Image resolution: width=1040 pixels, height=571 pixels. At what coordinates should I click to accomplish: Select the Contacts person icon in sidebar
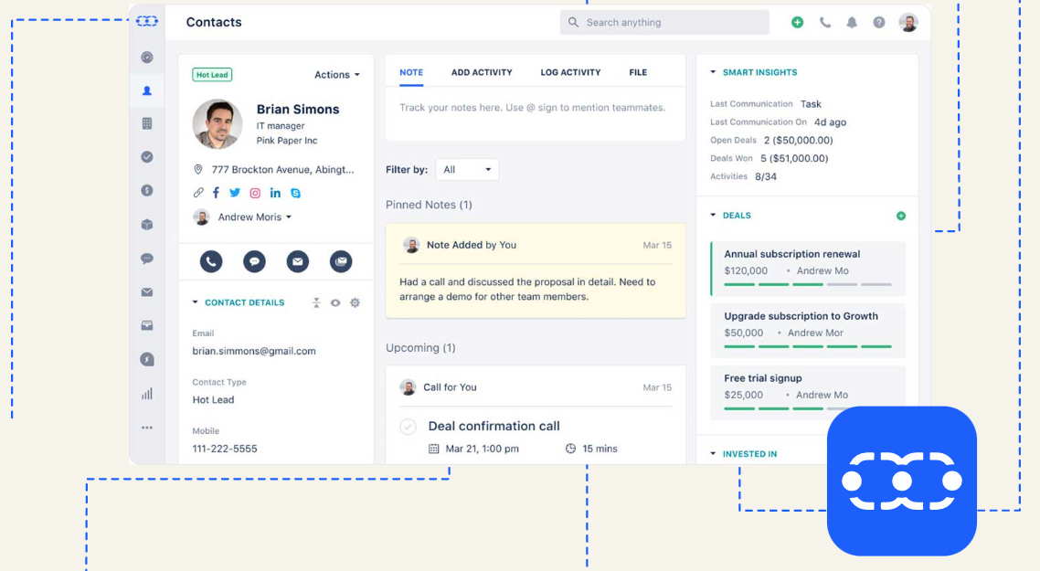tap(147, 90)
